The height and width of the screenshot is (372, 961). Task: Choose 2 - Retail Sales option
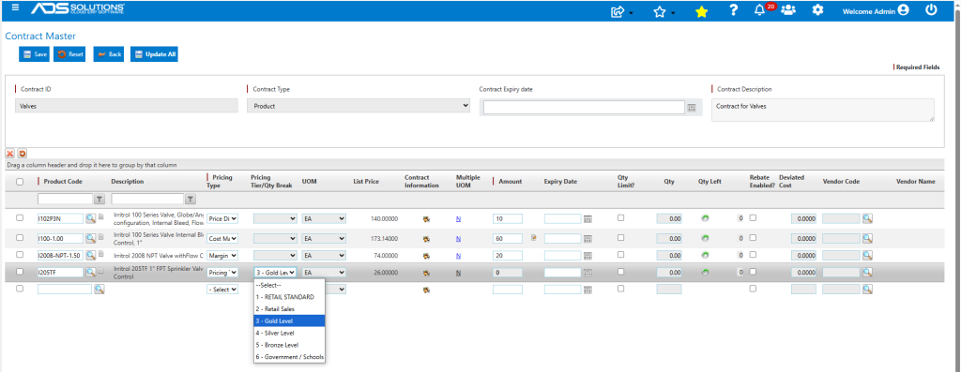click(289, 309)
